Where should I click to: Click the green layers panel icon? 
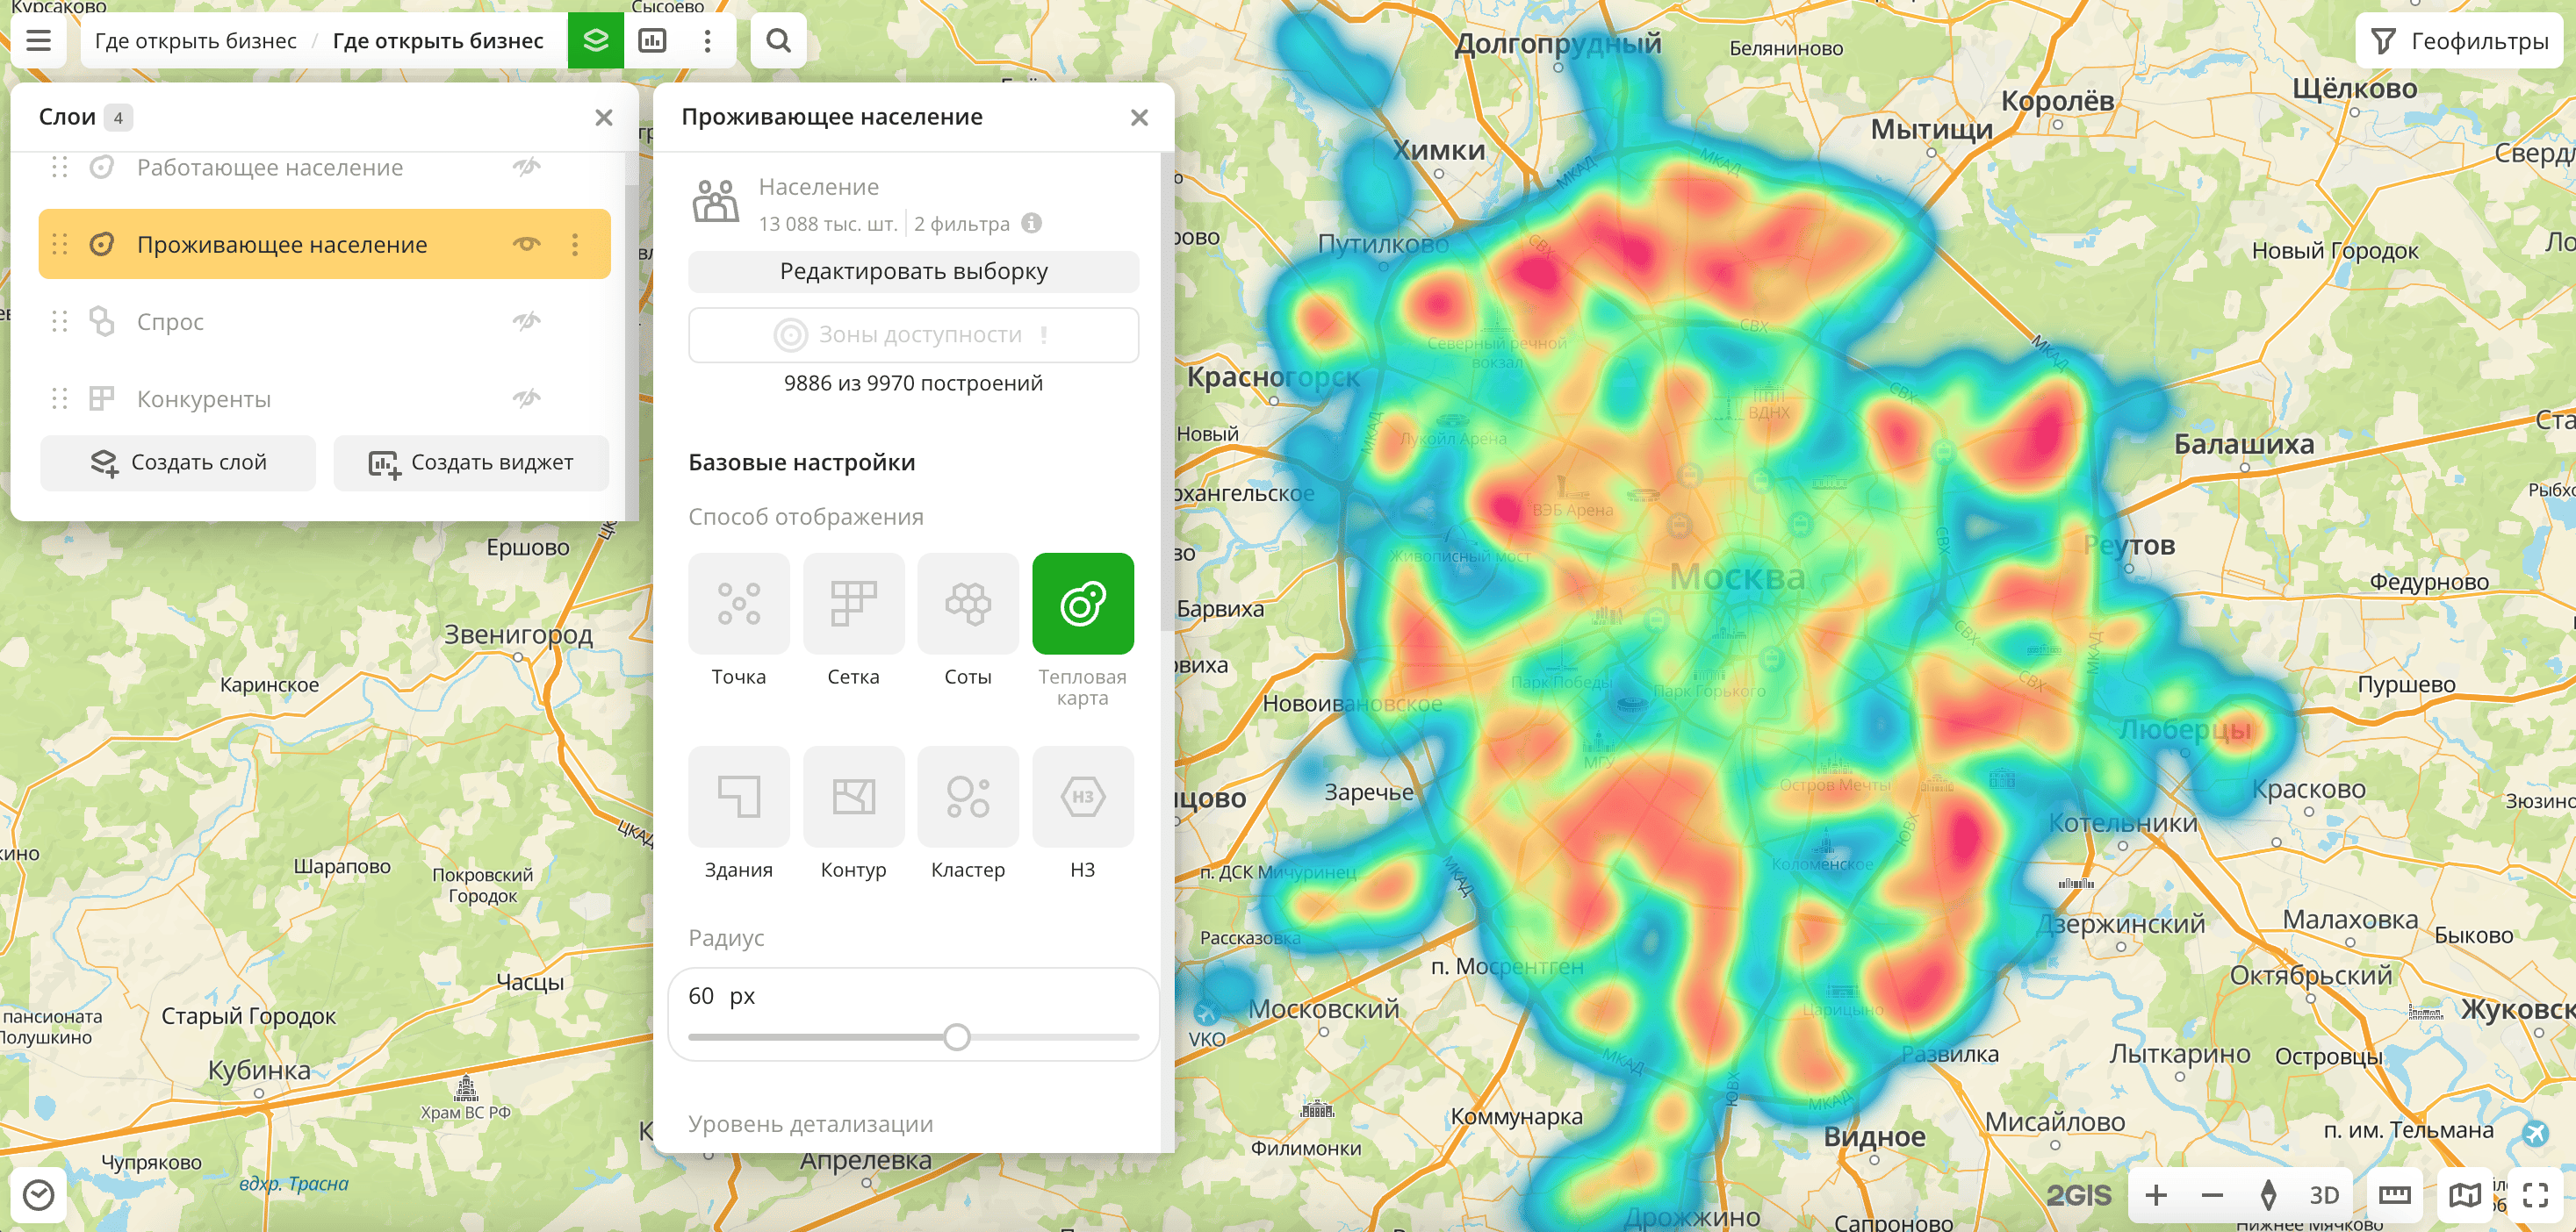click(x=595, y=41)
